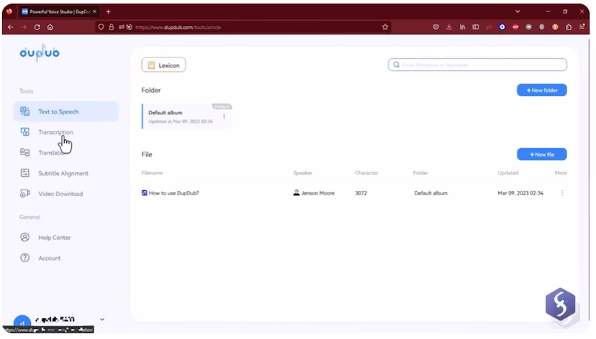596x339 pixels.
Task: Toggle the browser sidebar view icon
Action: point(476,27)
